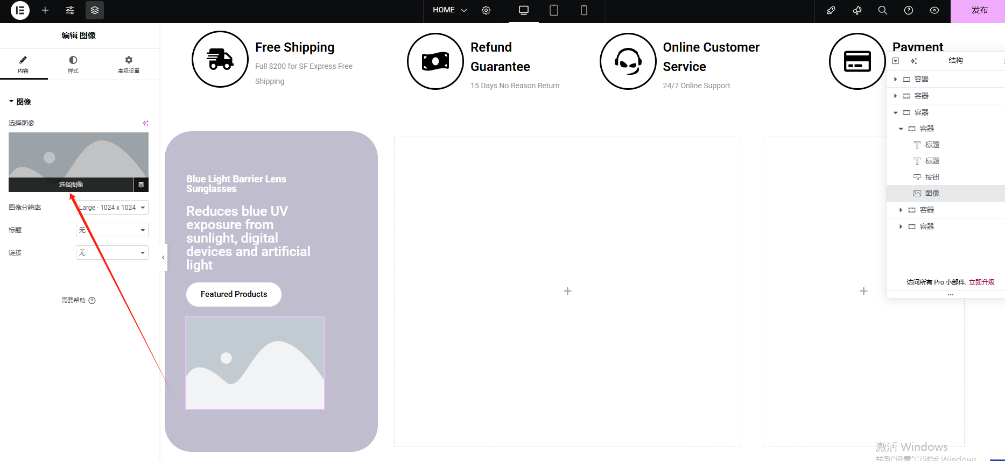The height and width of the screenshot is (461, 1005).
Task: Open the 链接 link dropdown
Action: [x=112, y=253]
